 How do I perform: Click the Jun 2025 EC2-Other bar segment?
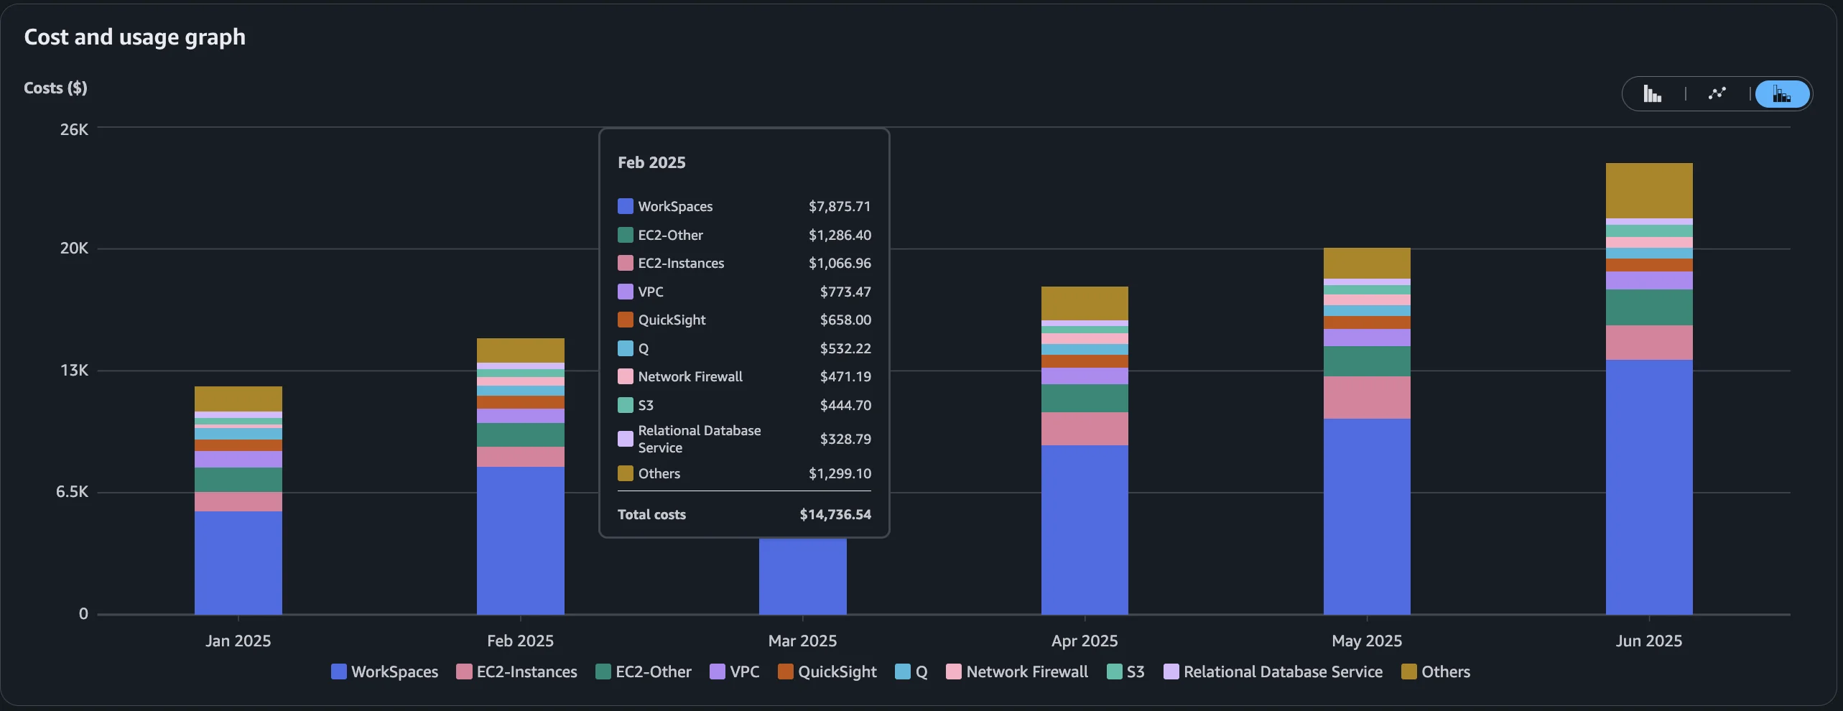tap(1649, 307)
